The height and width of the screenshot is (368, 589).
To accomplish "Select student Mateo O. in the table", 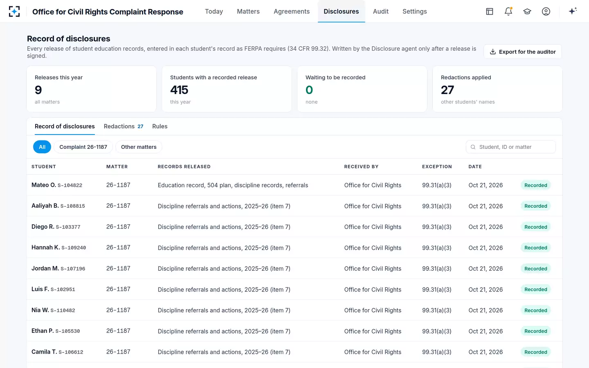I will [44, 185].
